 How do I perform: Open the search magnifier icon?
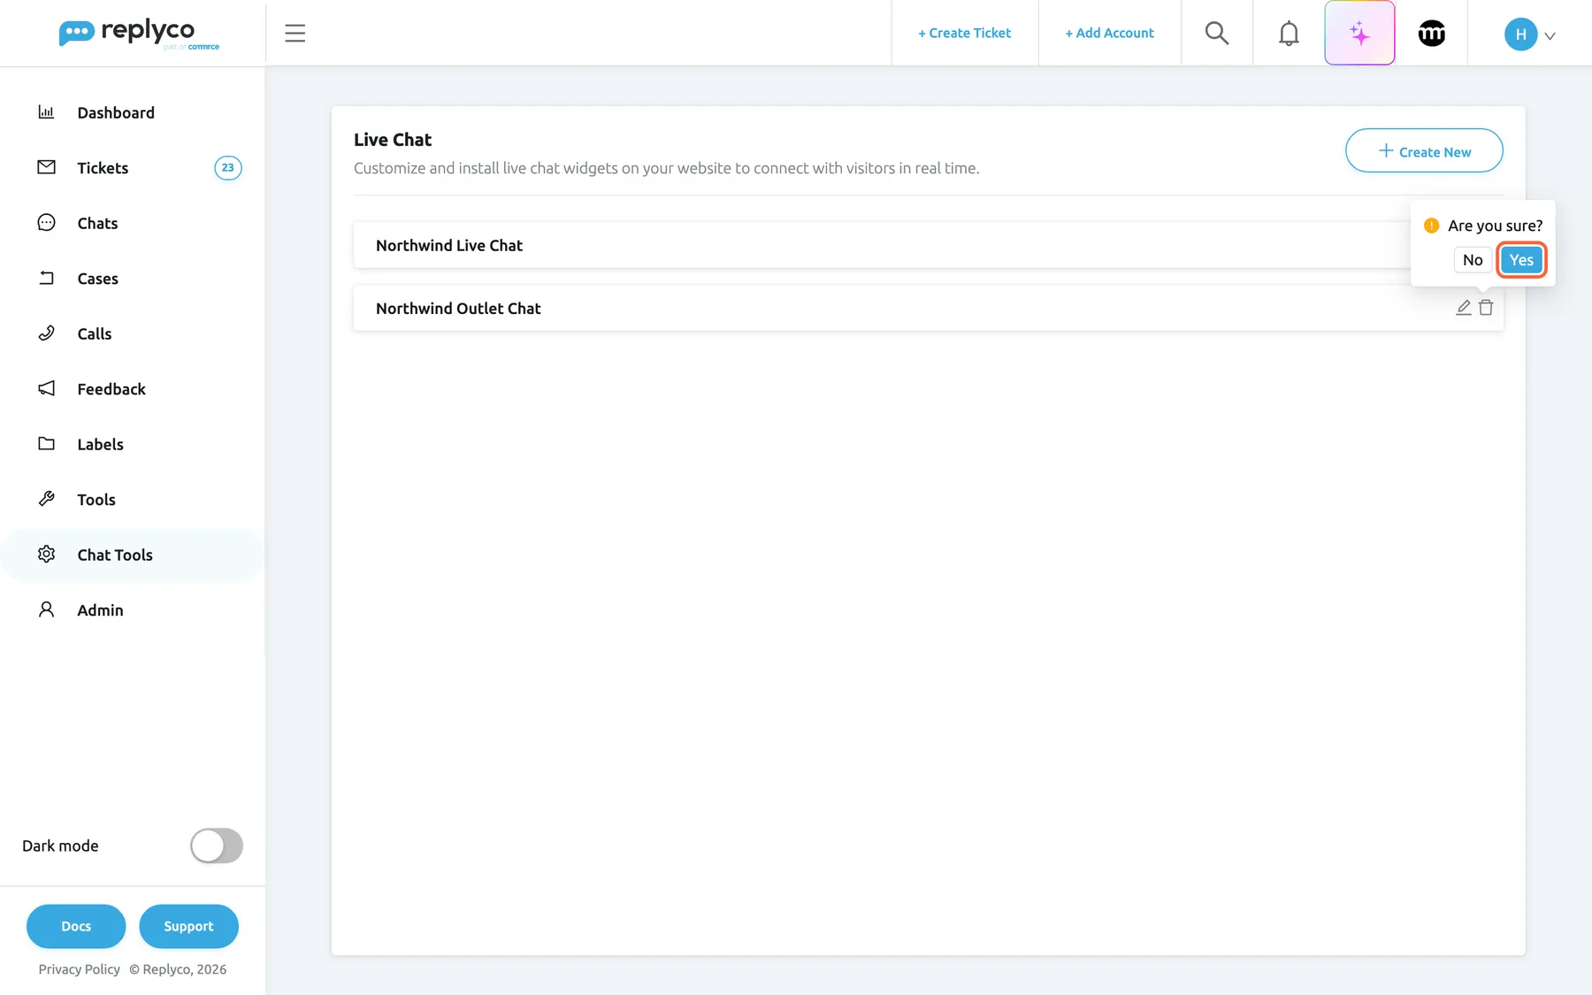click(1217, 33)
